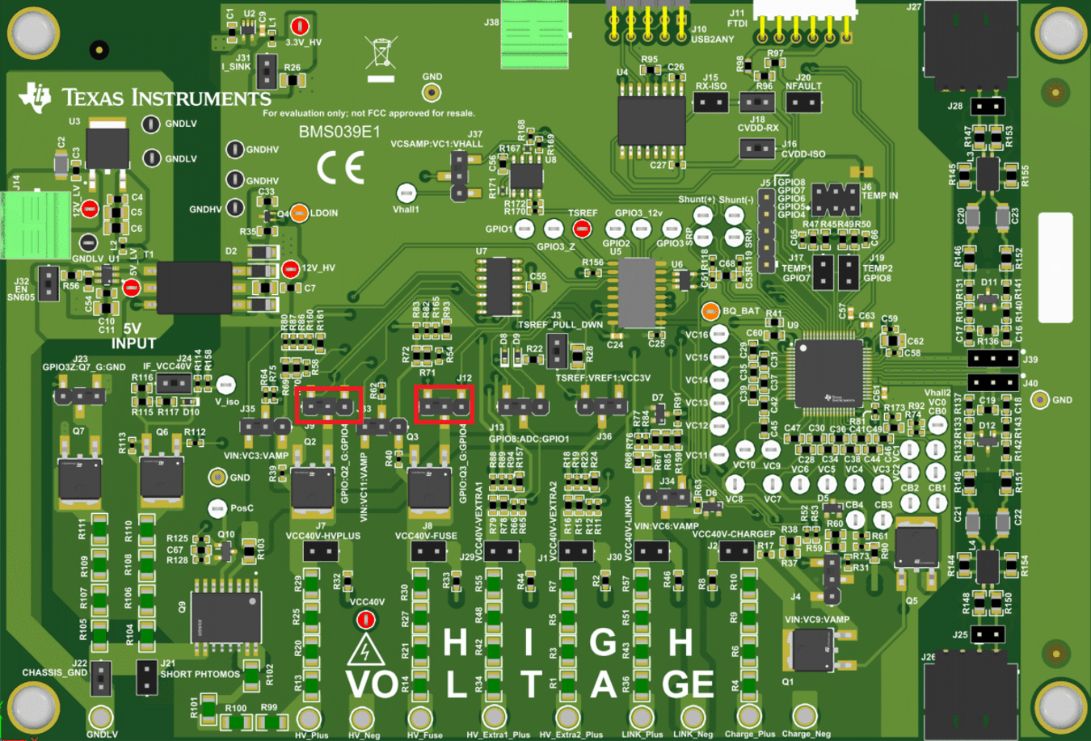This screenshot has width=1091, height=741.
Task: Select the red 3.3V_HV test point
Action: click(300, 26)
